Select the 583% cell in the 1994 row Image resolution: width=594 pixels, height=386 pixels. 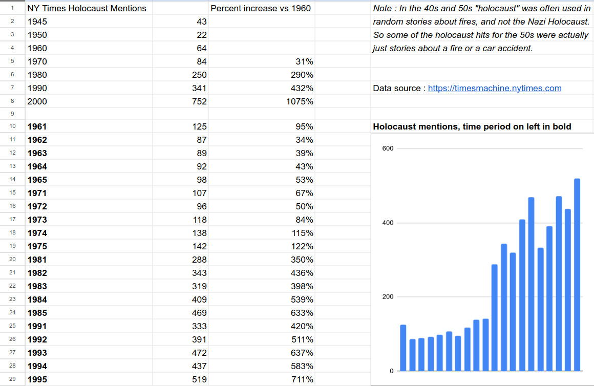point(262,366)
